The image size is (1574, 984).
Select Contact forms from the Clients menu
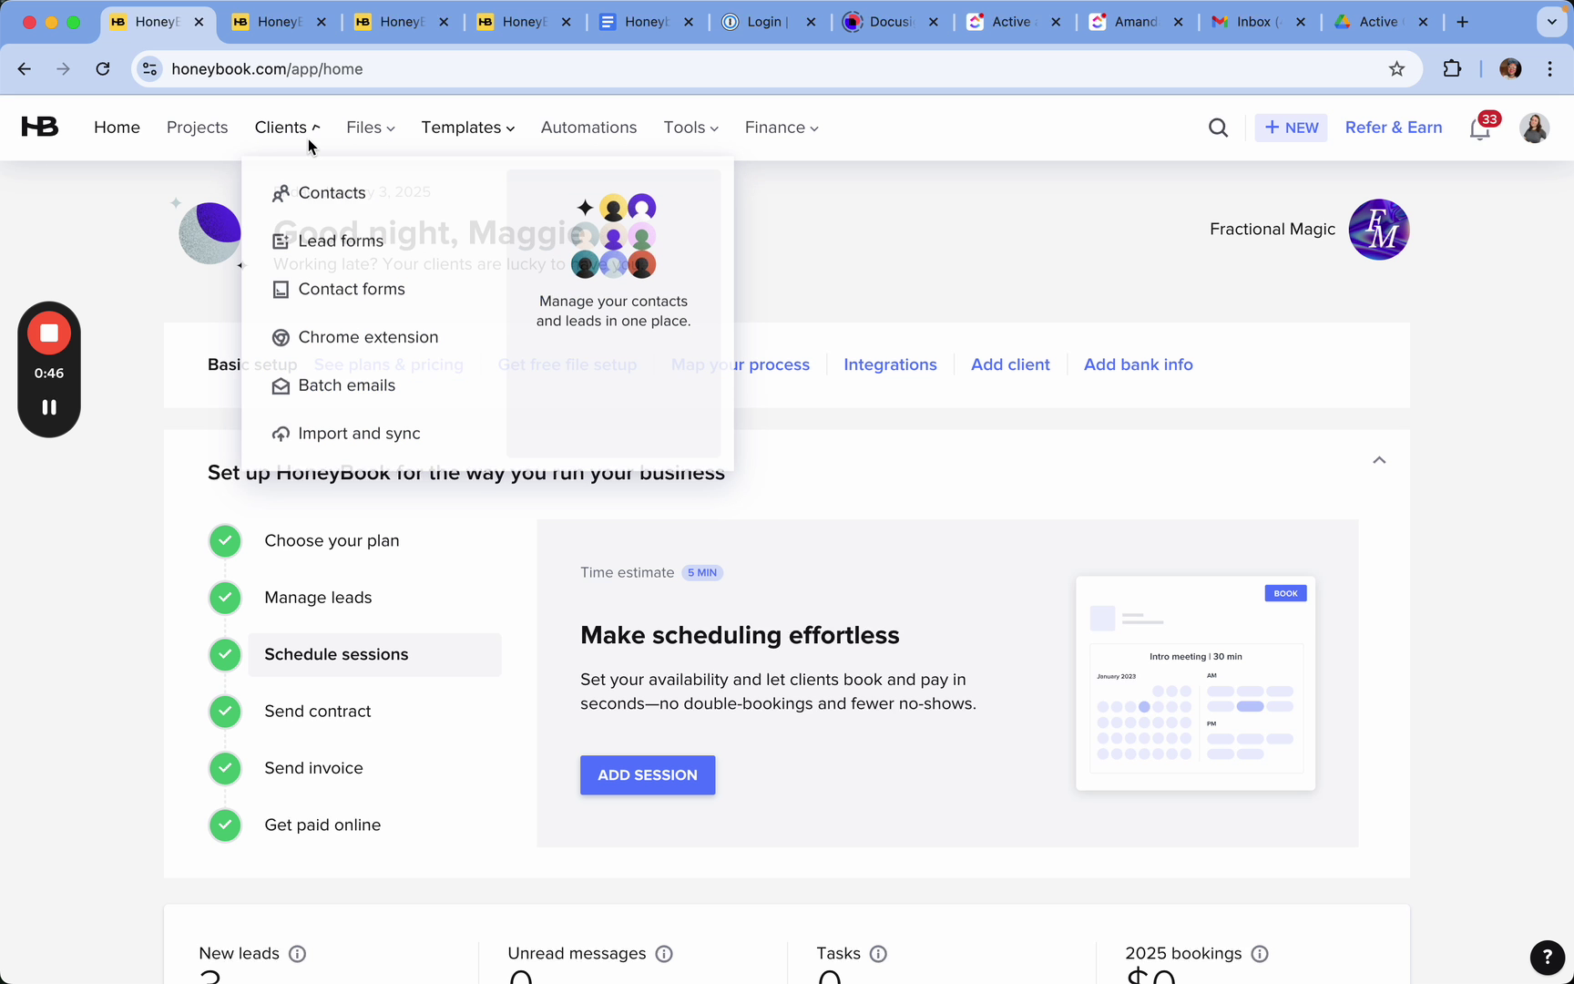[x=339, y=290]
